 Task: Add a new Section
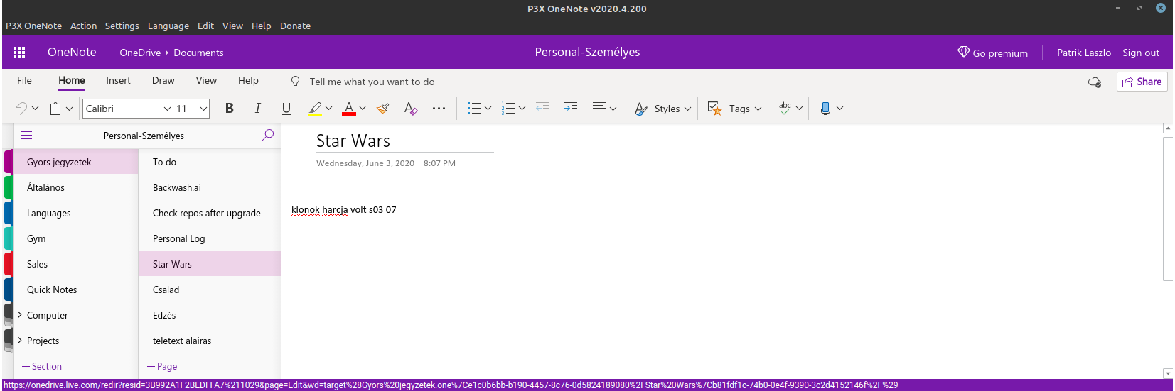click(x=42, y=366)
